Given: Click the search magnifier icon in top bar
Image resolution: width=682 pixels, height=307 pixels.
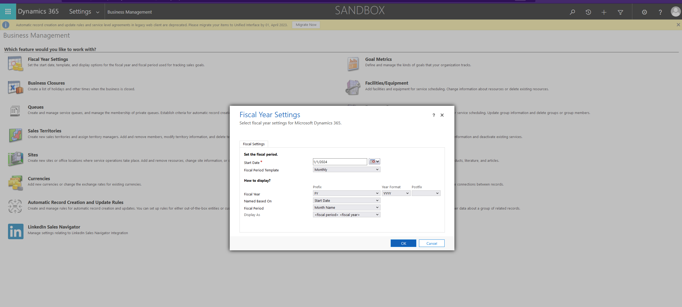Looking at the screenshot, I should (x=572, y=12).
